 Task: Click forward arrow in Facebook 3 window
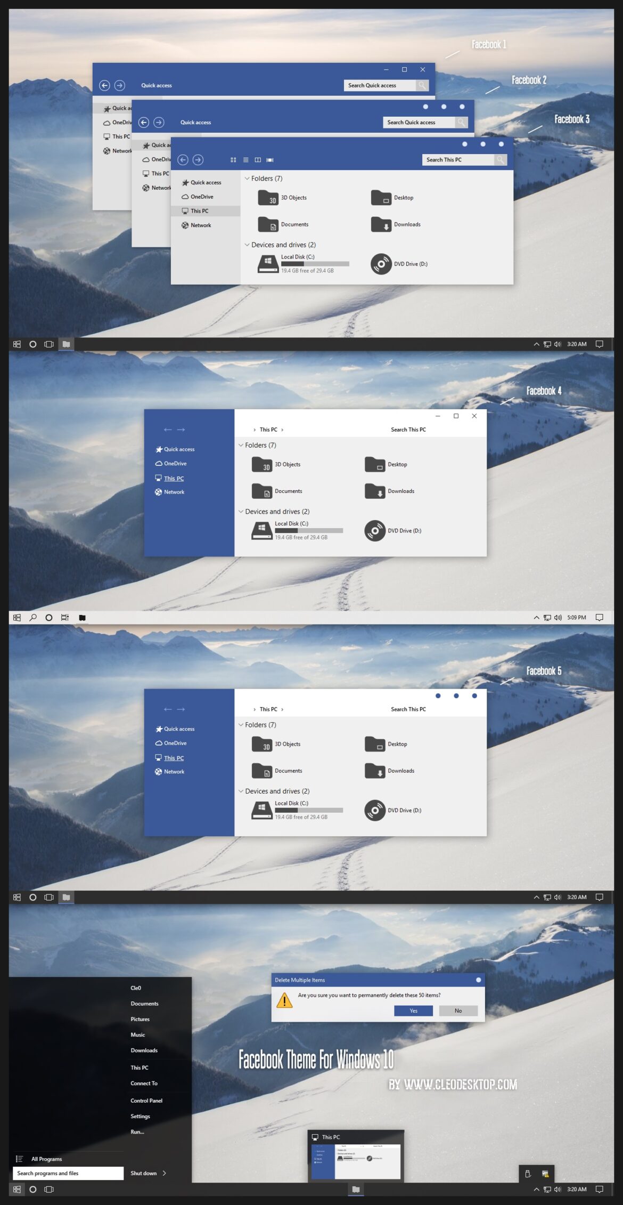tap(198, 159)
